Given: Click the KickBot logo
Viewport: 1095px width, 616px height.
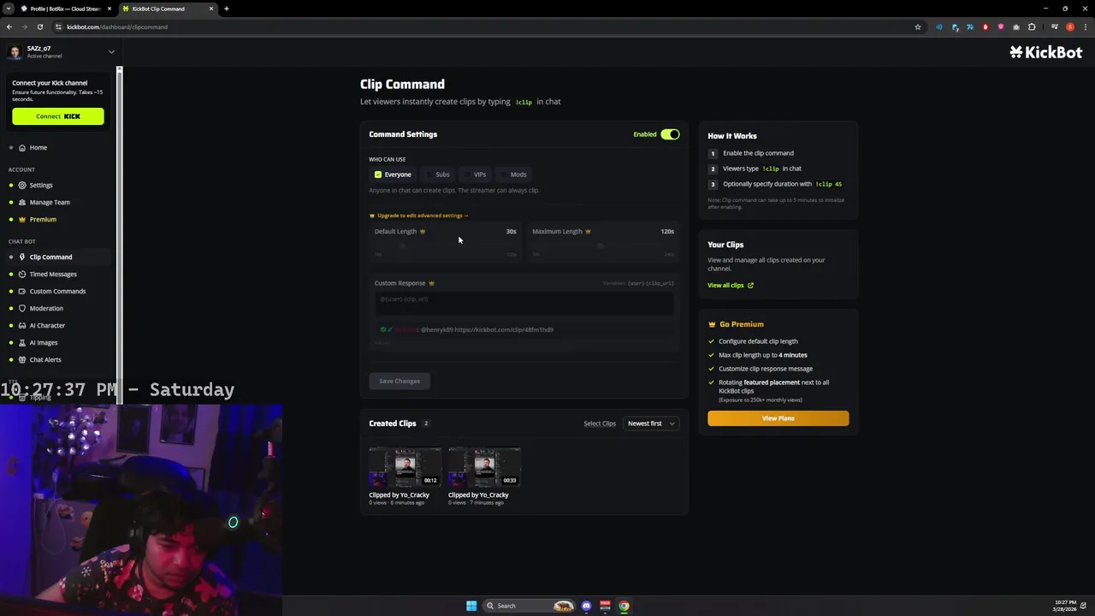Looking at the screenshot, I should [1045, 52].
